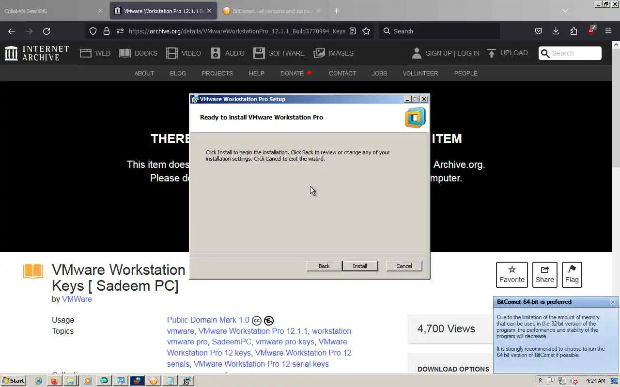Click Install in VMware setup wizard
The width and height of the screenshot is (620, 387).
360,266
